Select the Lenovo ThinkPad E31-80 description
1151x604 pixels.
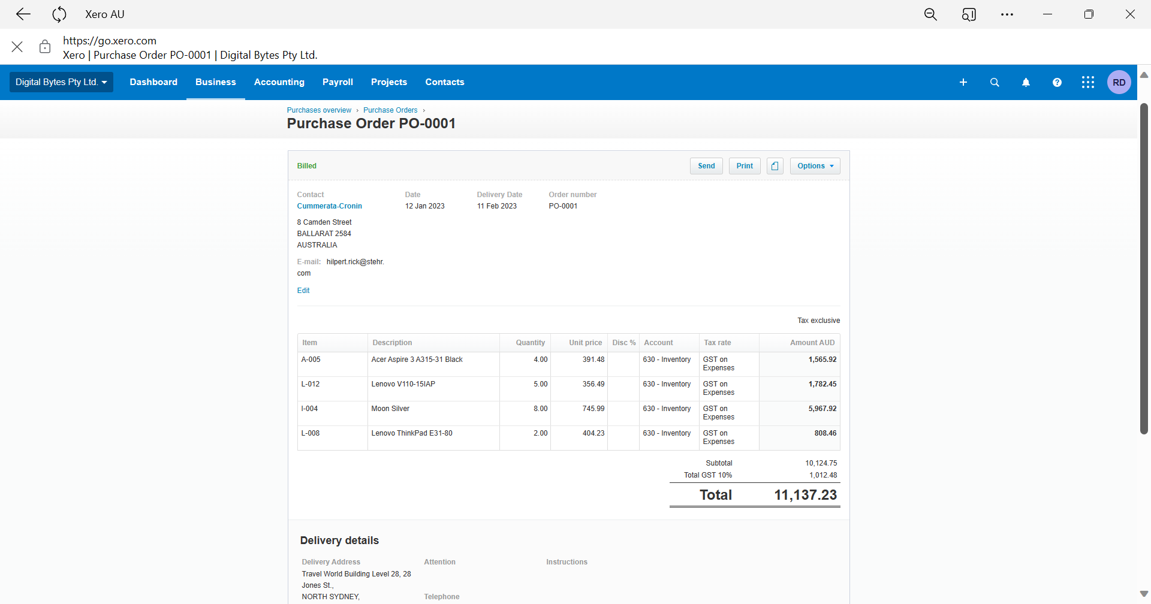click(412, 433)
